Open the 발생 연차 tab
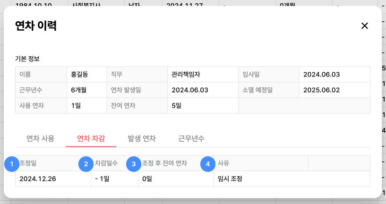 (x=141, y=138)
